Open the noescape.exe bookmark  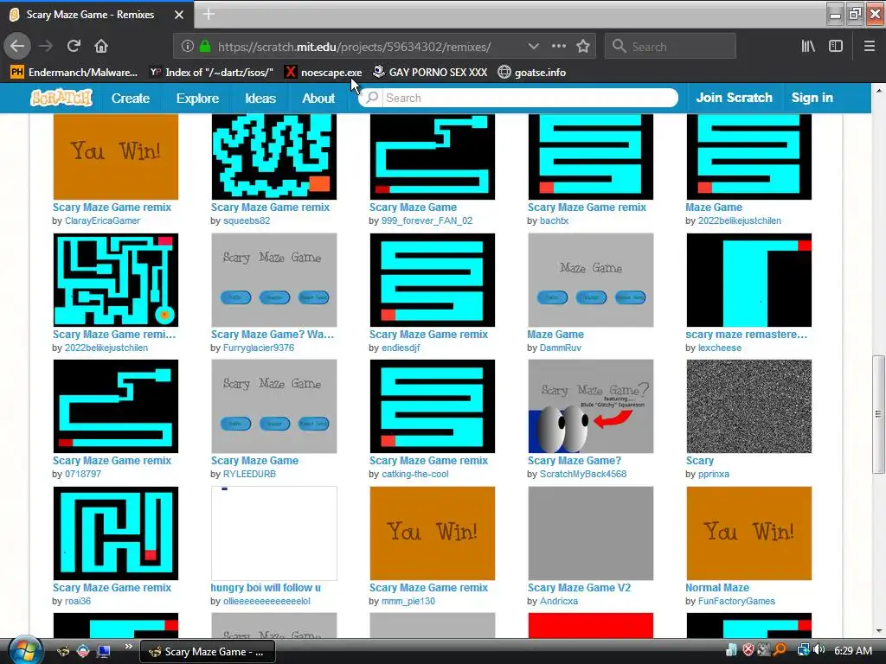[324, 73]
